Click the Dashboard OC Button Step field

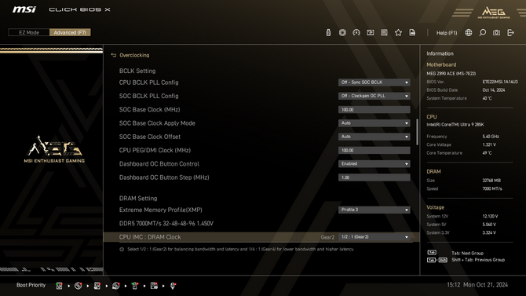(374, 177)
